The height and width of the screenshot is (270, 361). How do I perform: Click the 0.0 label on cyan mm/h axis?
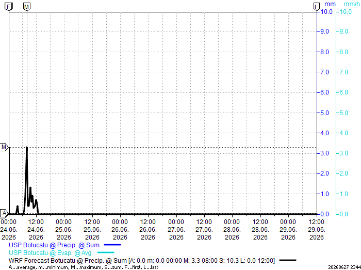pyautogui.click(x=344, y=214)
